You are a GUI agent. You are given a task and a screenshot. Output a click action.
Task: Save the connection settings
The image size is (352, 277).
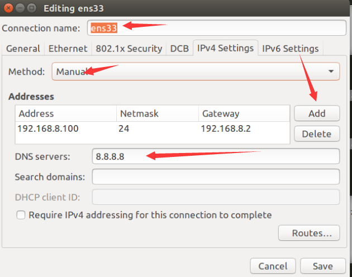click(322, 266)
